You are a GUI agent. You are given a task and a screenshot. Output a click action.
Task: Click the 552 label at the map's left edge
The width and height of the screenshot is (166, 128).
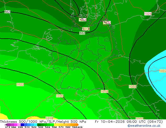click(x=7, y=12)
